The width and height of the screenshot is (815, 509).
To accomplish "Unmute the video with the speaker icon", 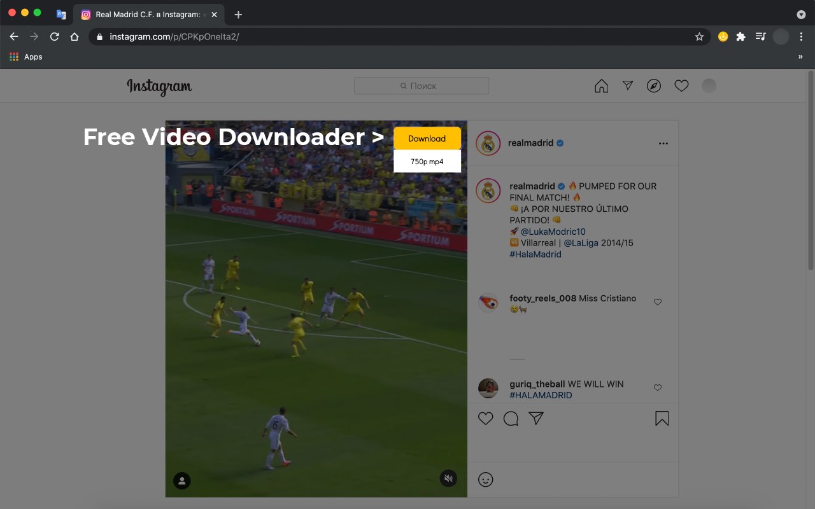I will 448,478.
